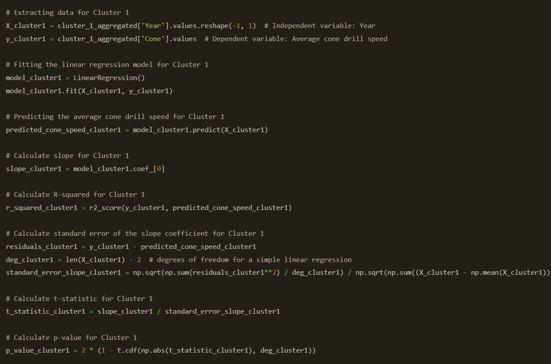Place cursor on X_cluster1 variable assignment
Image resolution: width=551 pixels, height=364 pixels.
pos(25,26)
